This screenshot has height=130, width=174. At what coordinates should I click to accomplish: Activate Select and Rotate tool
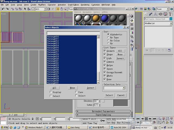[62, 9]
